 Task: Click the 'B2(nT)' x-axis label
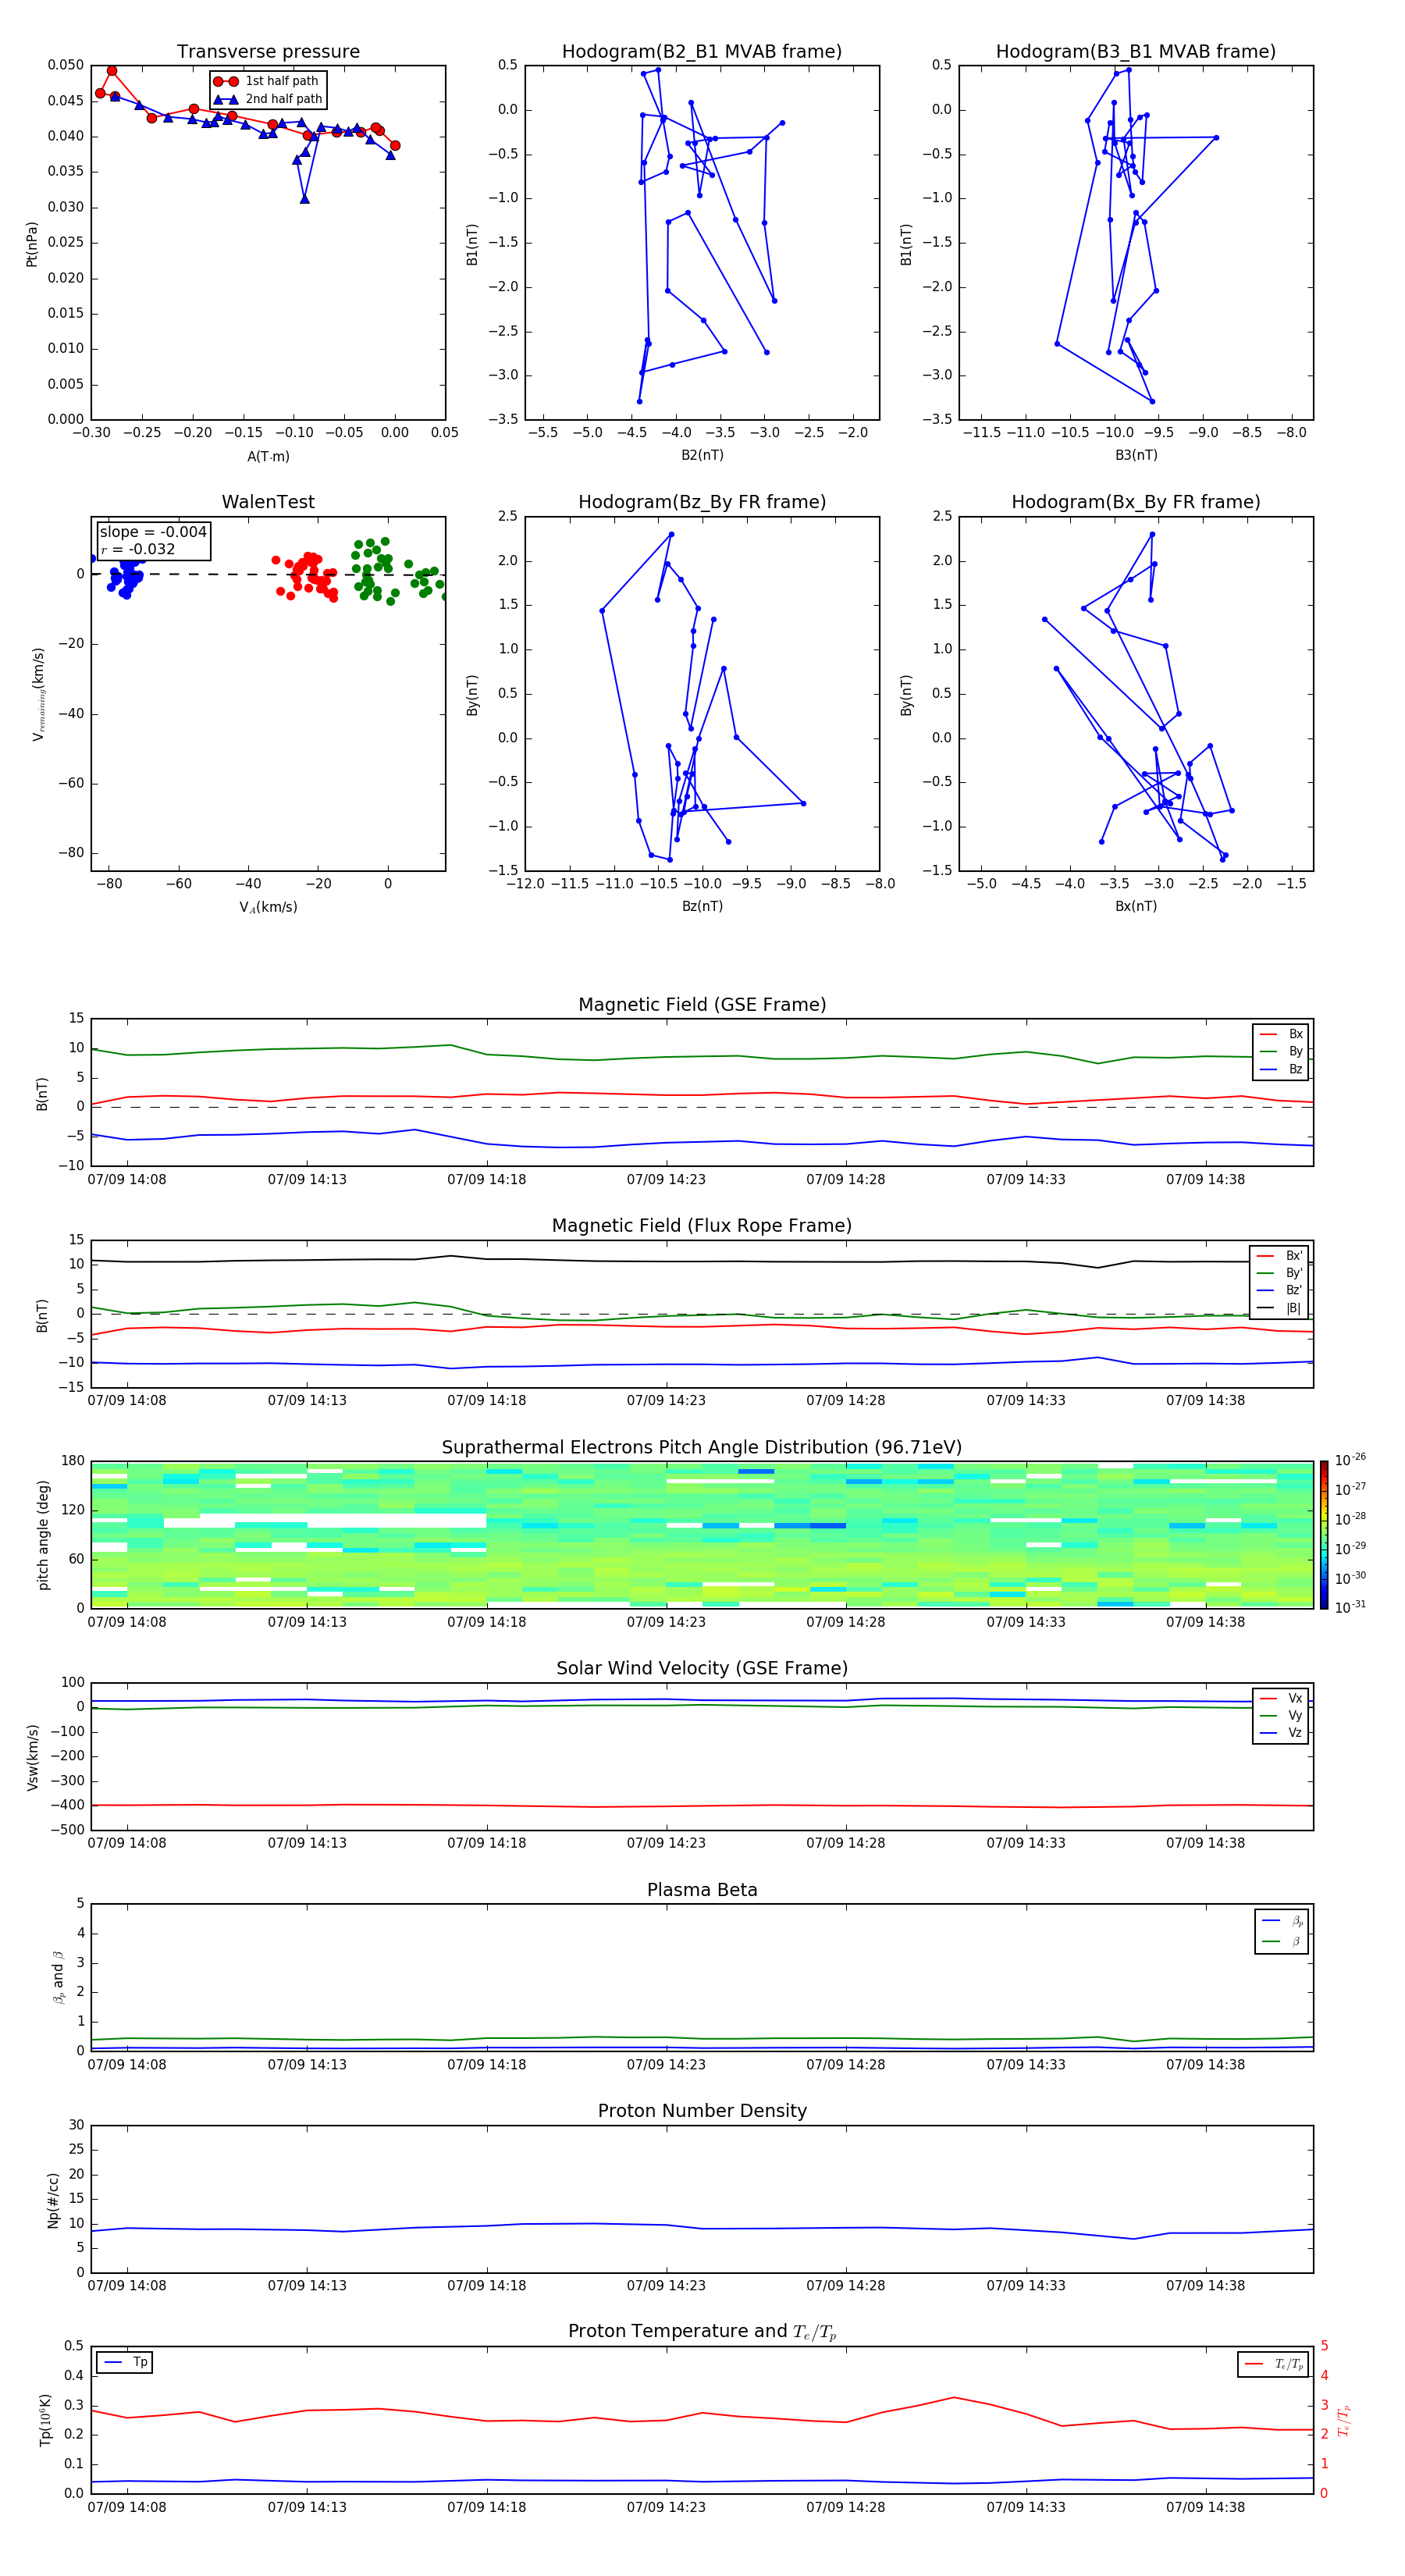coord(702,455)
